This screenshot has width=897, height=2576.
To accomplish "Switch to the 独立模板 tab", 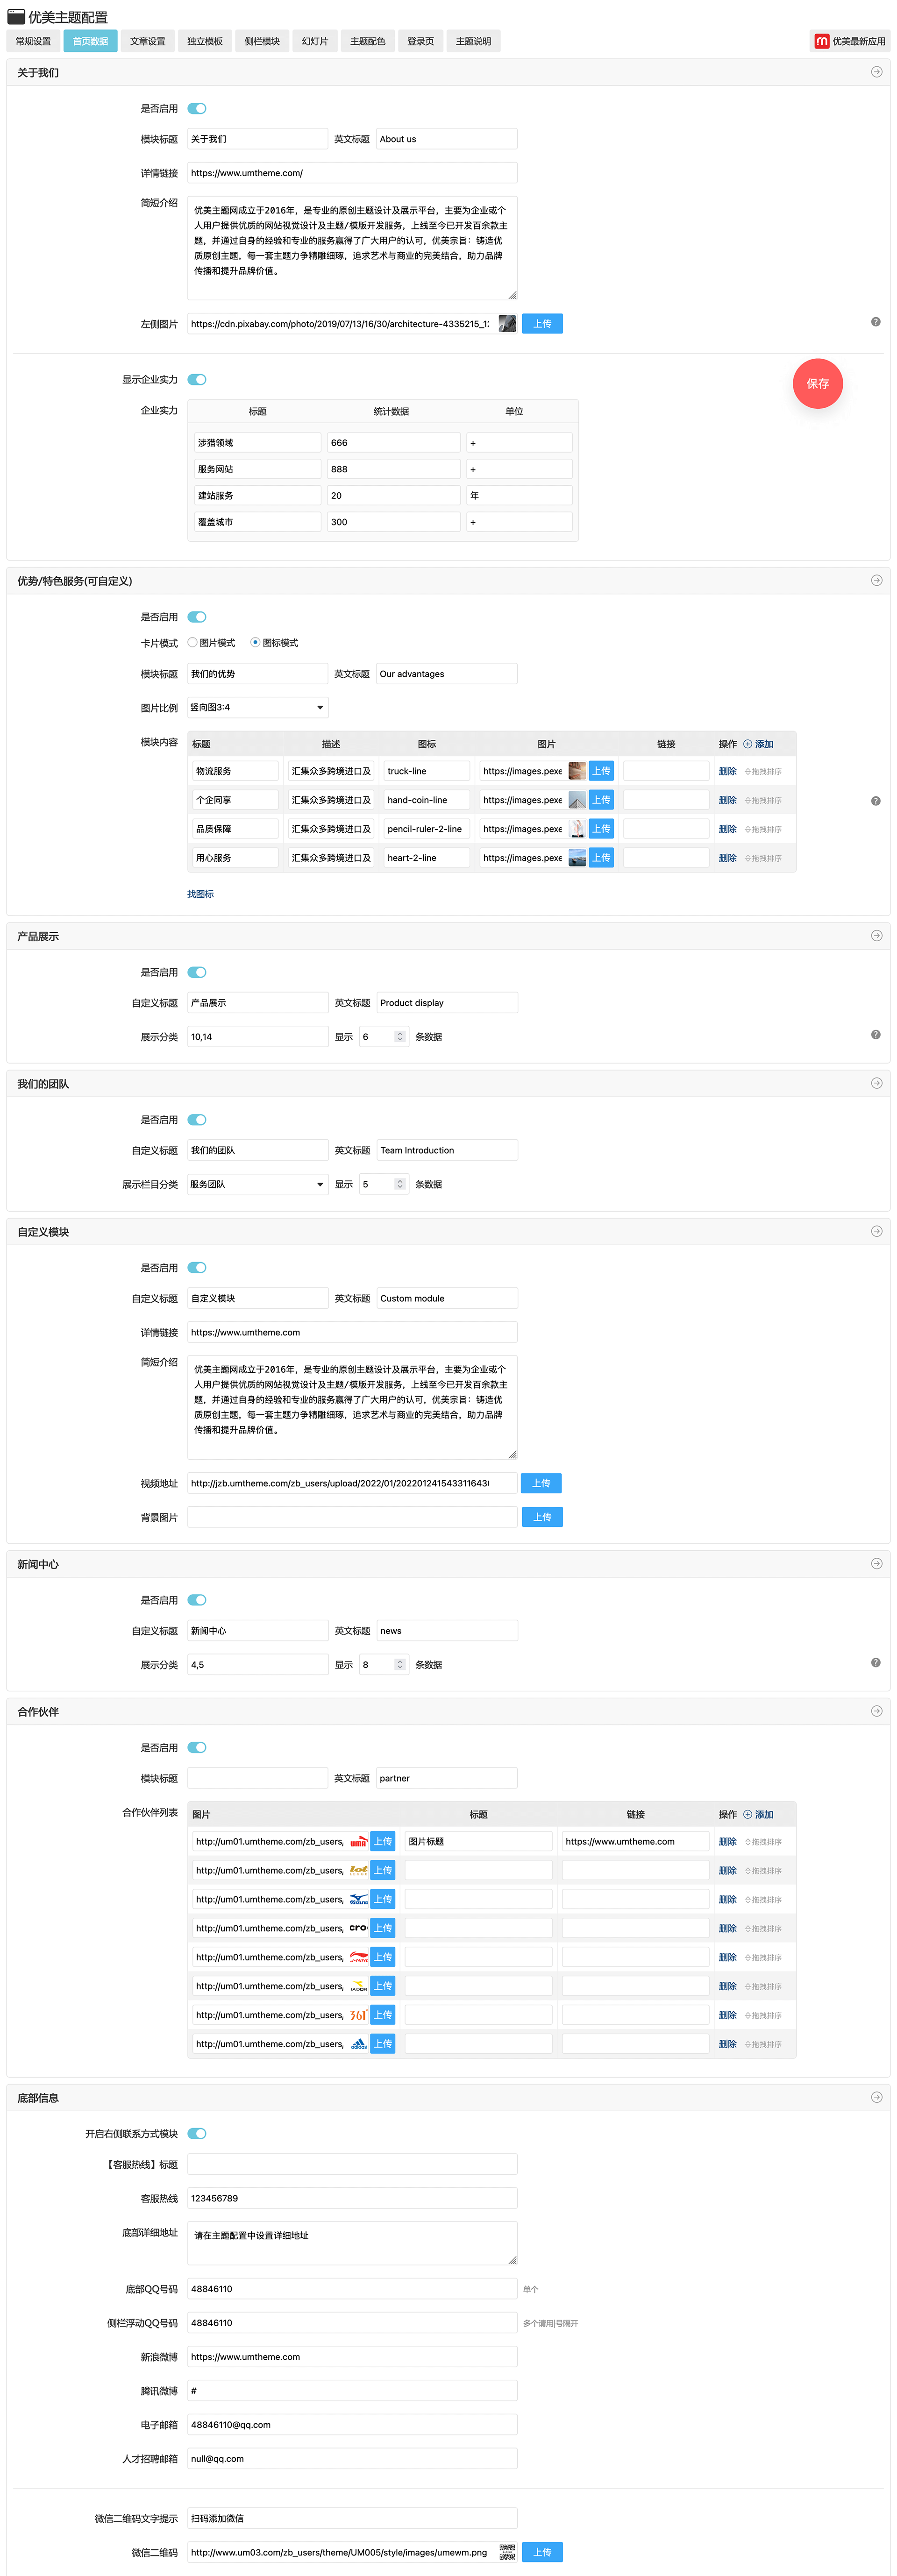I will tap(205, 41).
